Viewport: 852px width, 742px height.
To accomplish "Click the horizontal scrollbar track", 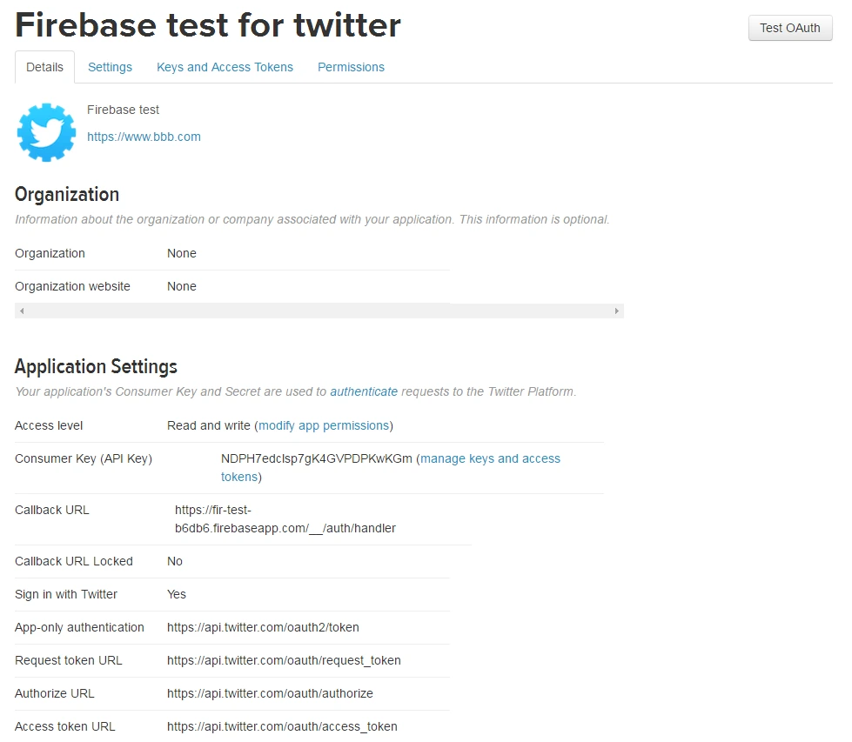I will pos(319,311).
